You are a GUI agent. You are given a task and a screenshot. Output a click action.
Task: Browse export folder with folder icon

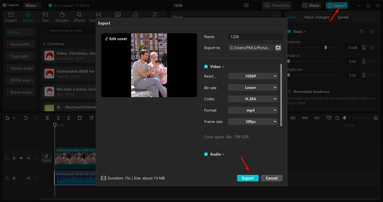click(278, 48)
